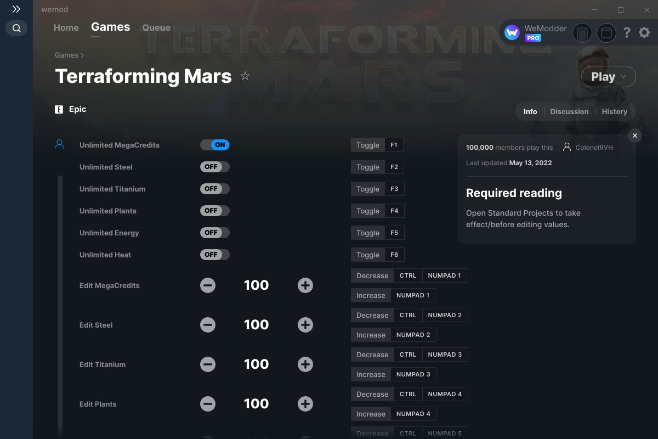
Task: Open the History tab
Action: (615, 111)
